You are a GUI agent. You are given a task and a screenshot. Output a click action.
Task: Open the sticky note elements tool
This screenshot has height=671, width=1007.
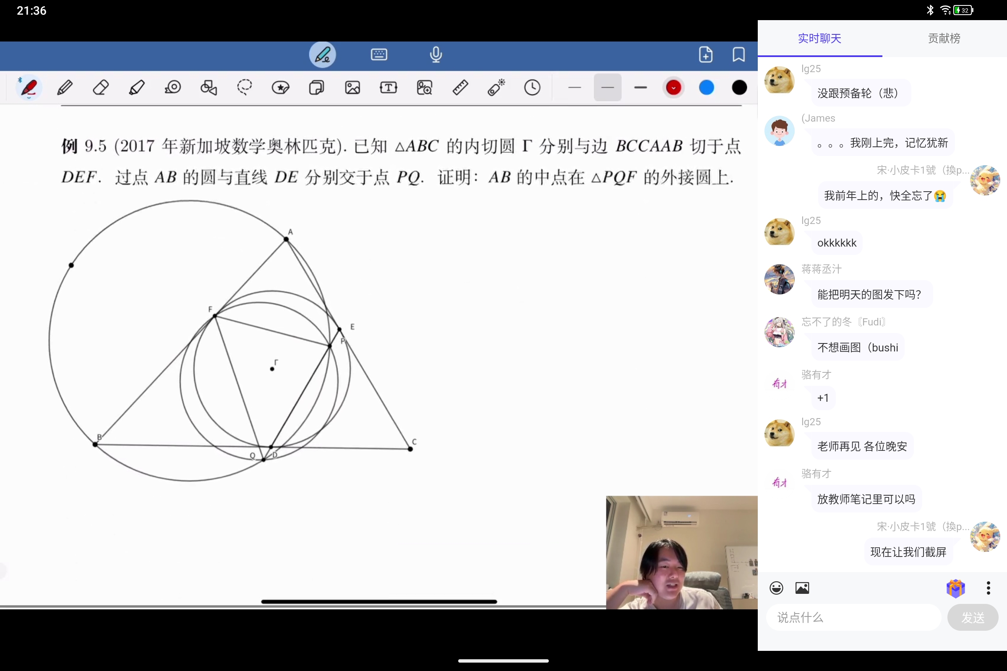[316, 88]
